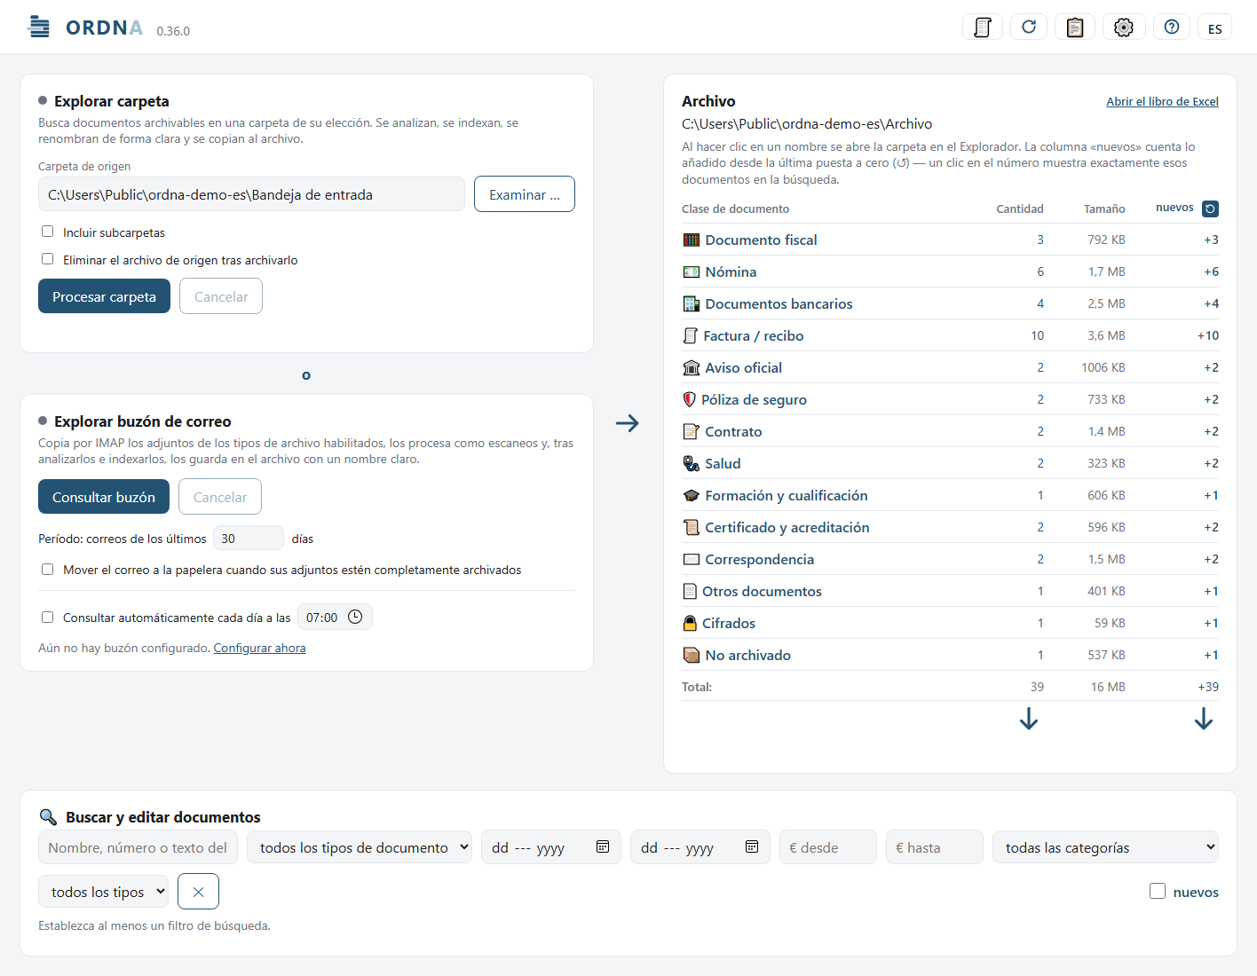
Task: Click the Póliza de seguro shield icon
Action: (x=690, y=399)
